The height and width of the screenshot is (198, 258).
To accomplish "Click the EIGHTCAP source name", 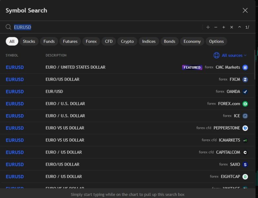I will coord(231,177).
